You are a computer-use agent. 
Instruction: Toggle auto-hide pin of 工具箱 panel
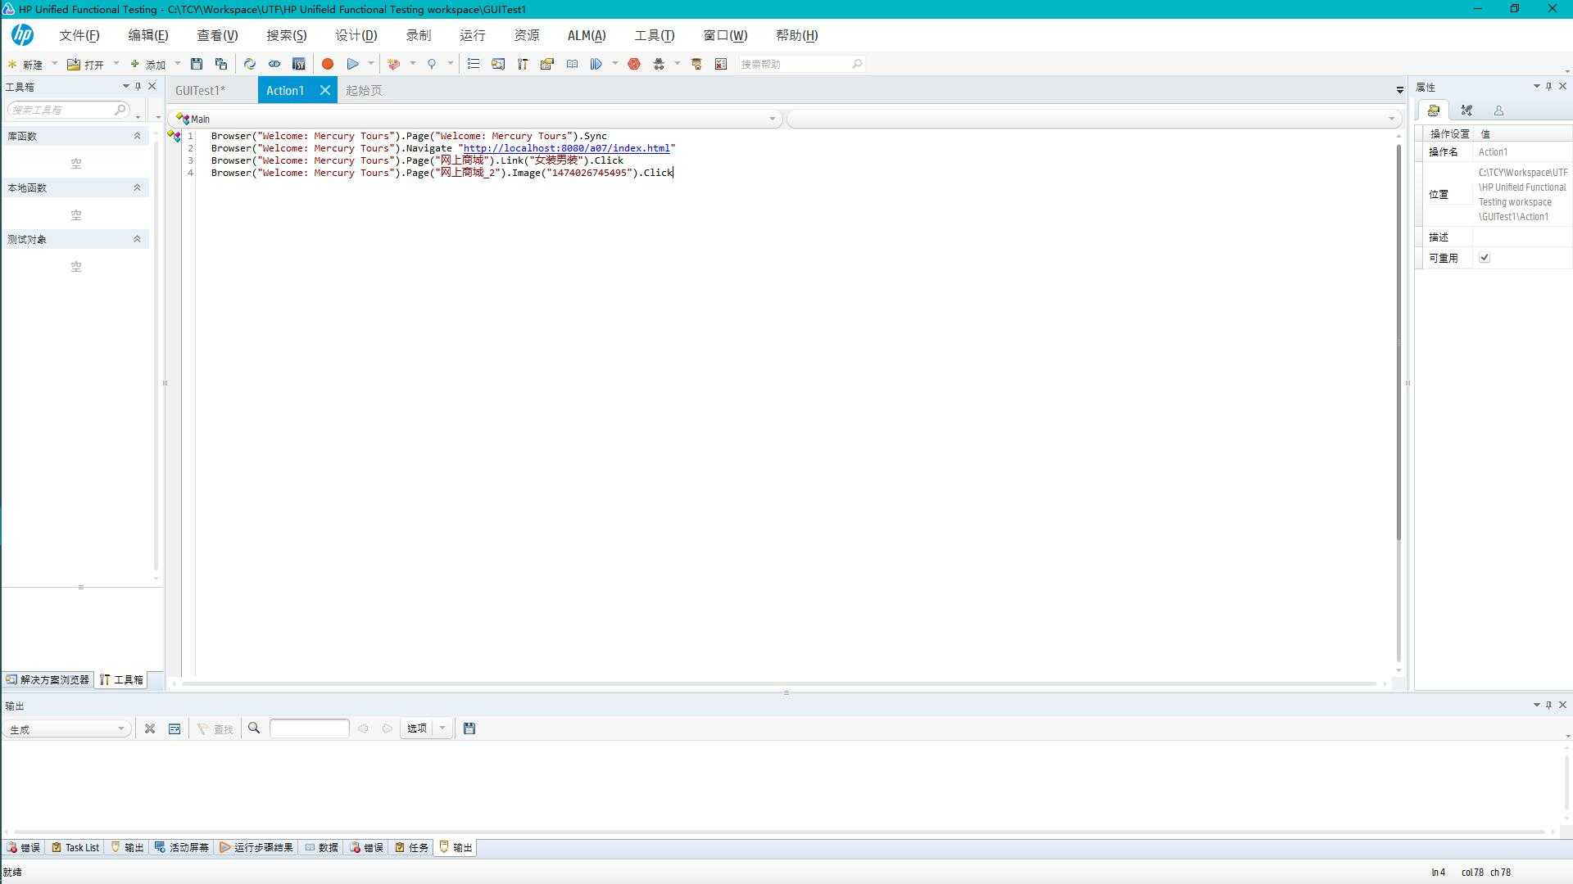(138, 86)
